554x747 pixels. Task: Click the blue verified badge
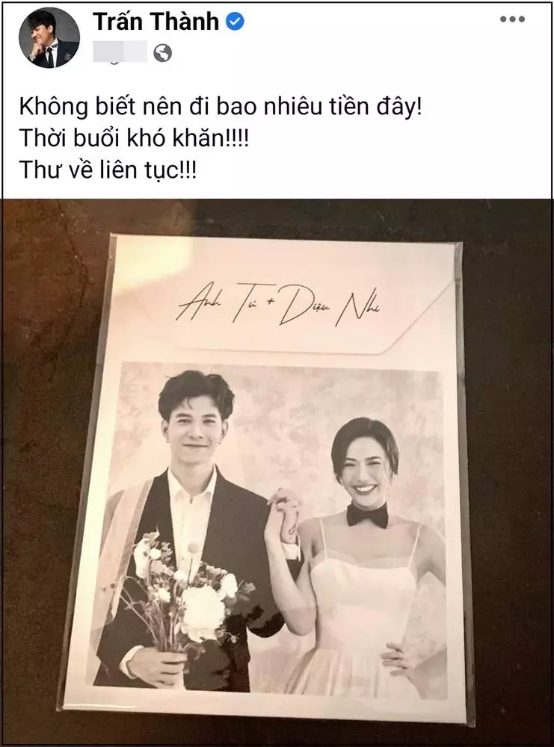coord(235,22)
